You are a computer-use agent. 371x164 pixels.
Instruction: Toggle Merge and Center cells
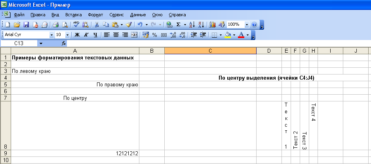tap(134, 35)
